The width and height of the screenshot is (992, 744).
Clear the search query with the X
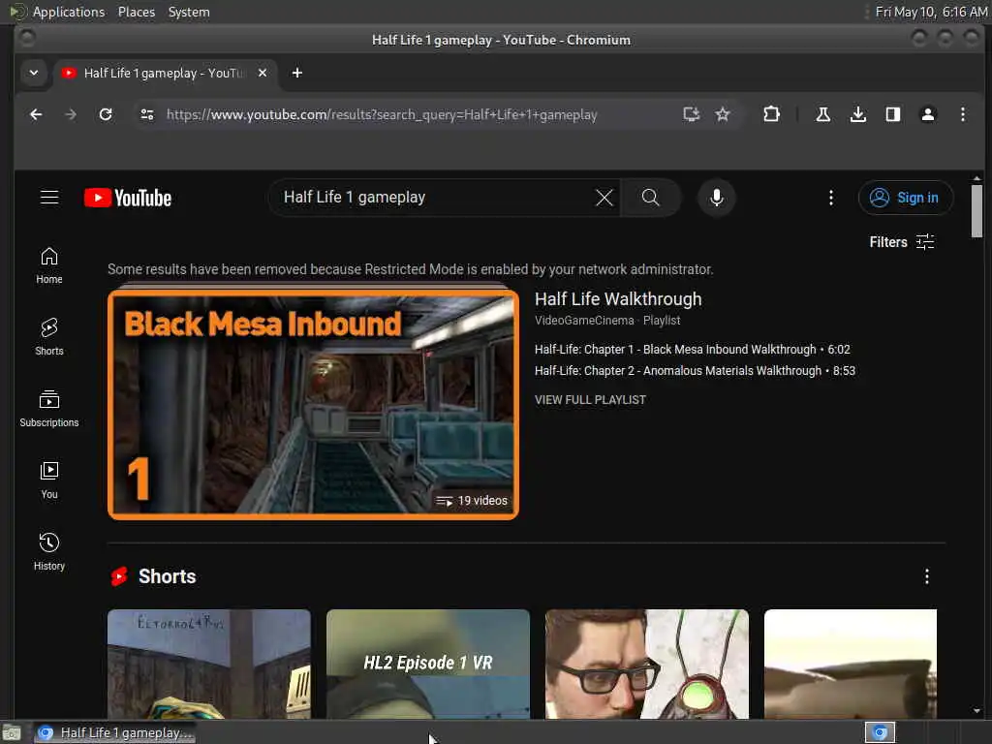[604, 198]
